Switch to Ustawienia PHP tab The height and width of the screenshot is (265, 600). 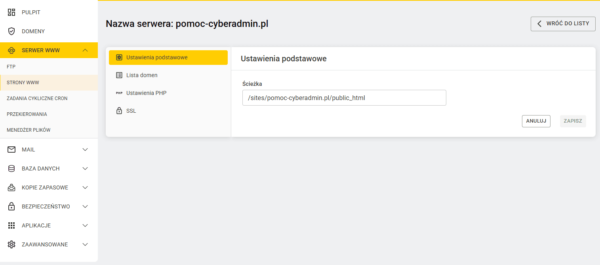pyautogui.click(x=168, y=93)
